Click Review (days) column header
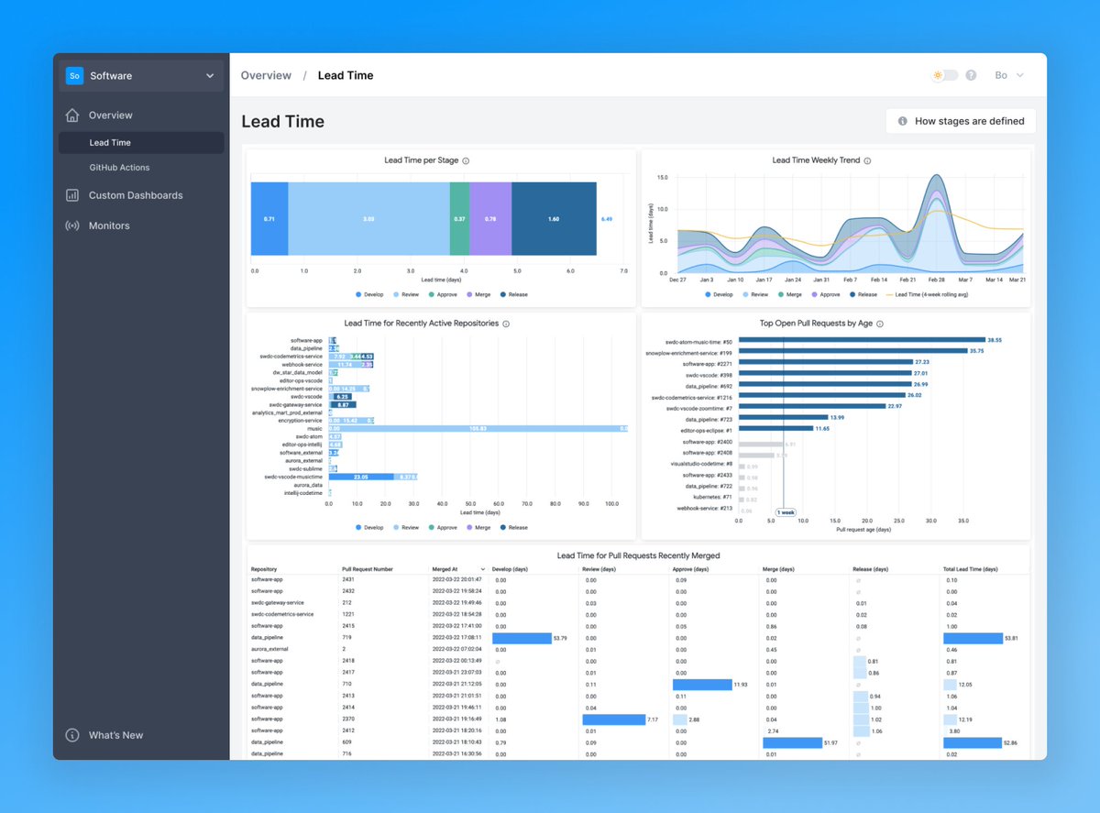The image size is (1100, 813). pyautogui.click(x=600, y=569)
